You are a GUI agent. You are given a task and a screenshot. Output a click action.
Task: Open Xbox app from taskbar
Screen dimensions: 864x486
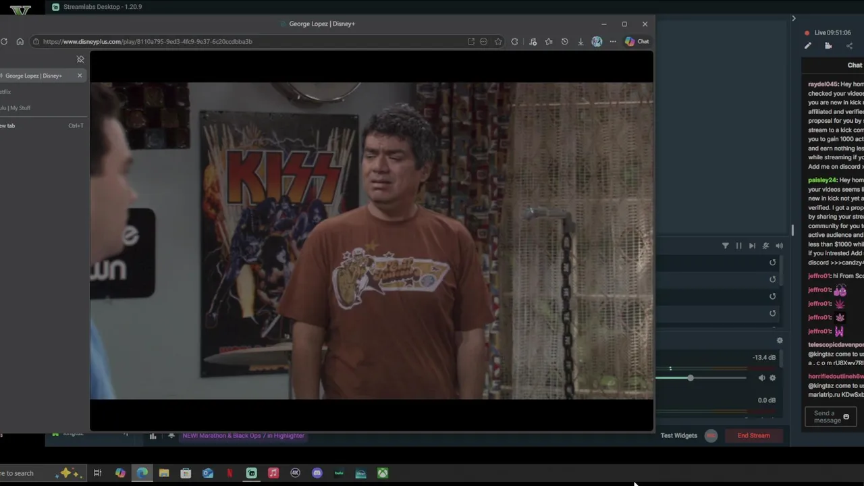coord(383,473)
